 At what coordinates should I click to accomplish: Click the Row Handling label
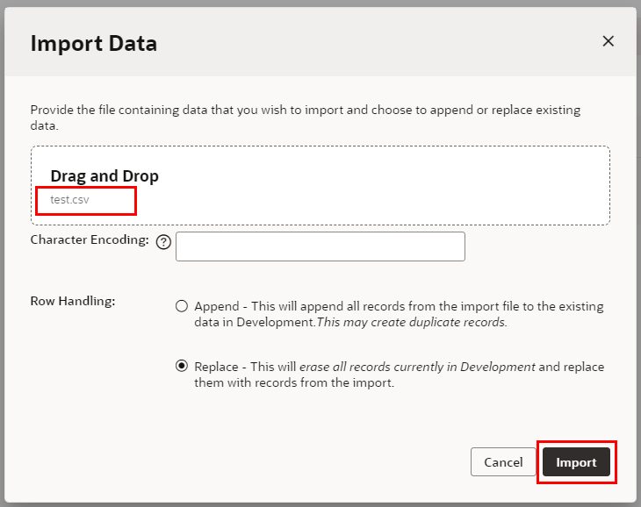tap(73, 301)
